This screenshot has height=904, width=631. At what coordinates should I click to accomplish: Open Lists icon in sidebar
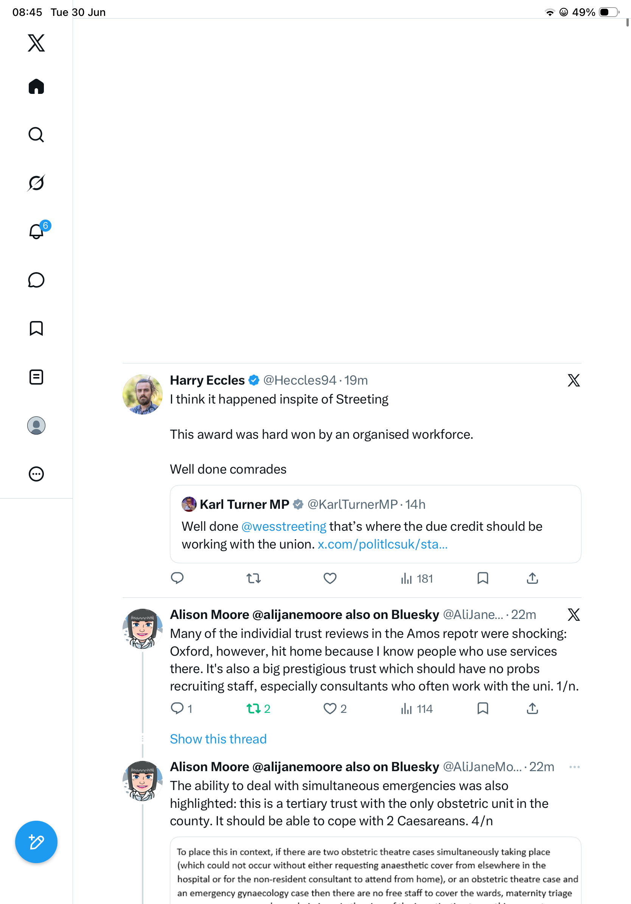point(36,377)
